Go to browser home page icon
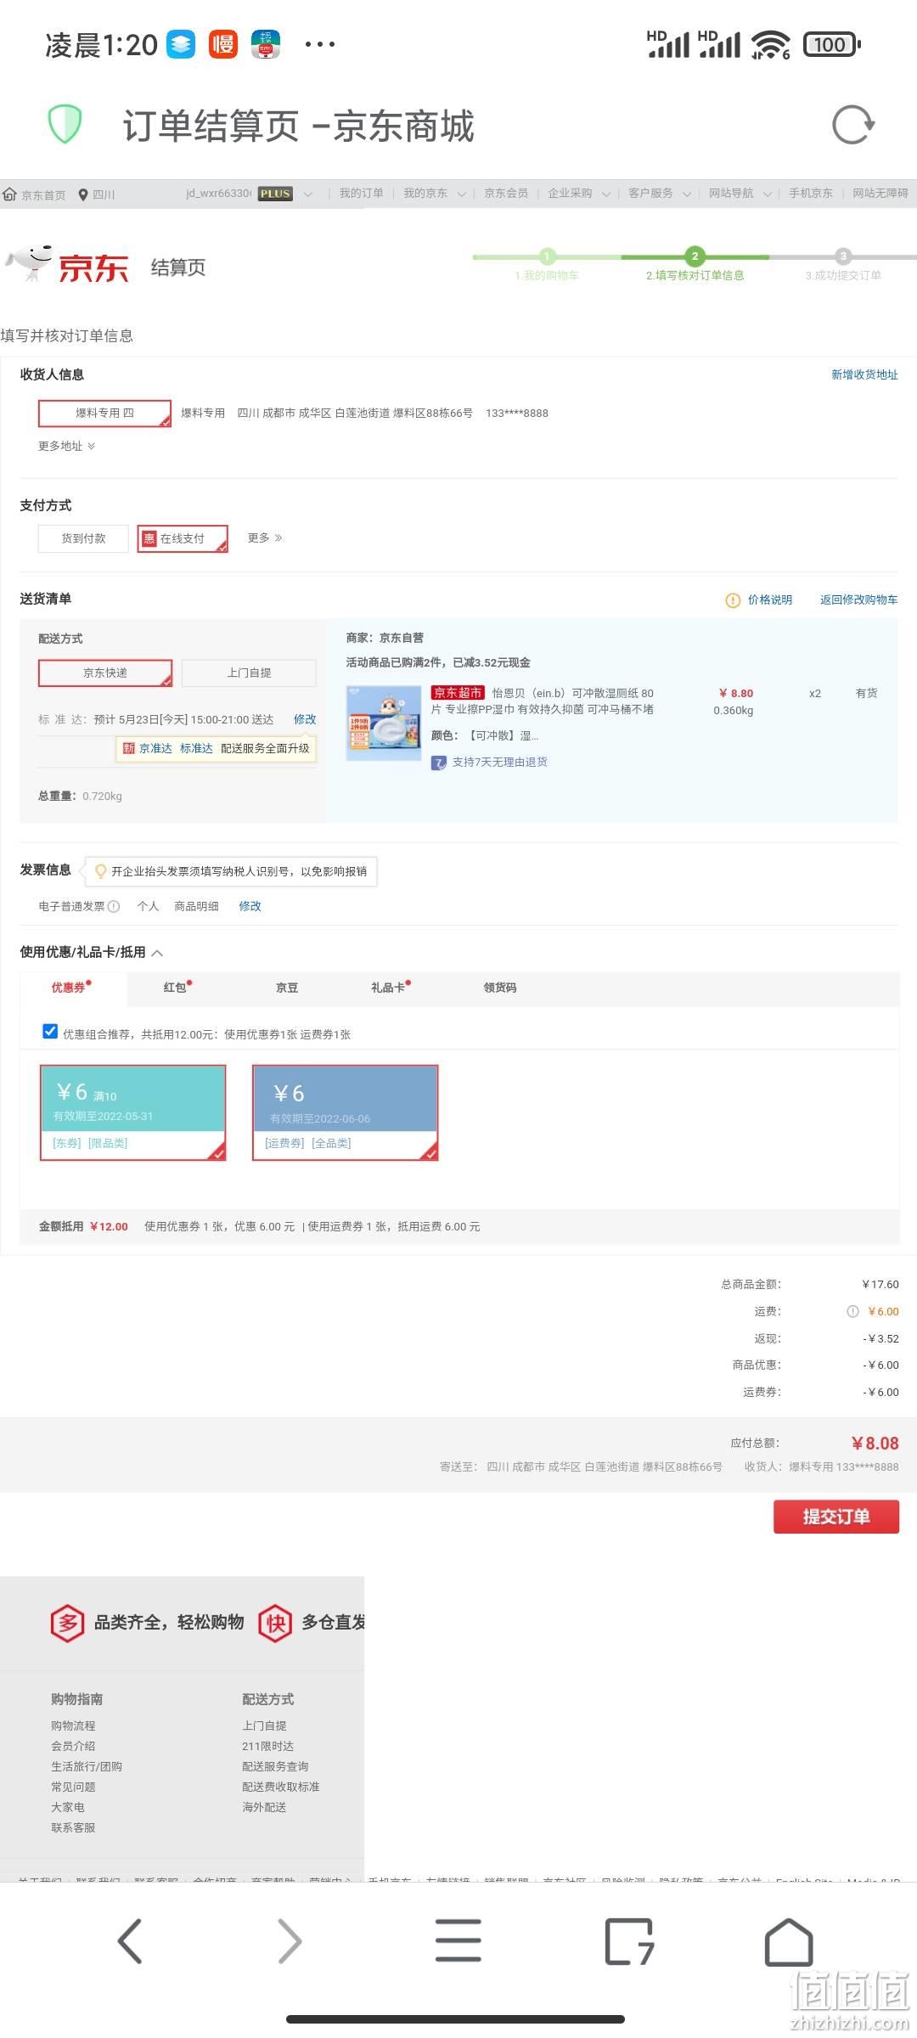This screenshot has width=917, height=2038. pos(789,1941)
